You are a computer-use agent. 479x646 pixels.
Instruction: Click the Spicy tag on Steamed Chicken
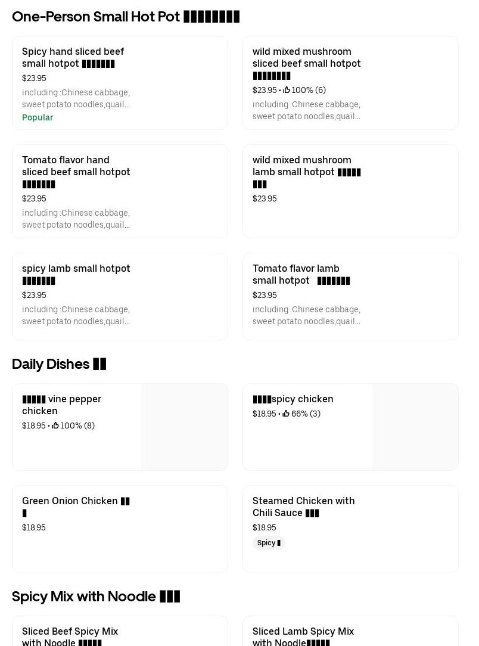tap(269, 543)
